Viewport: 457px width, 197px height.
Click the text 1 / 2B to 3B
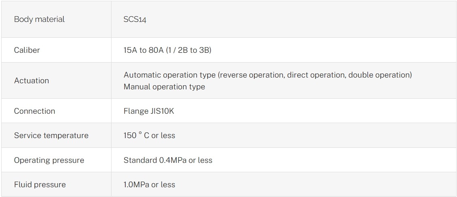click(x=190, y=50)
